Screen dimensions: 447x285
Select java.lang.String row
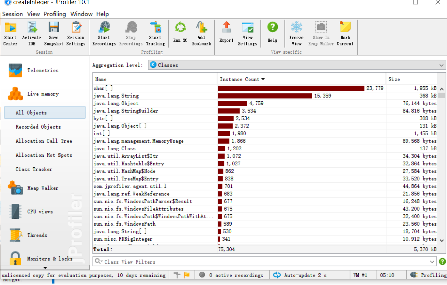(x=265, y=96)
